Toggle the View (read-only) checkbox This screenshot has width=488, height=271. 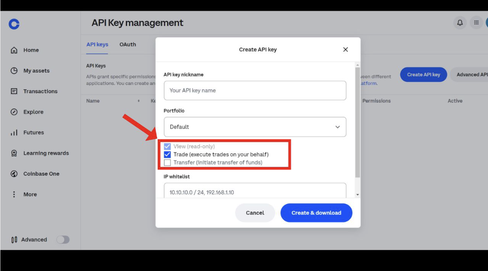[168, 146]
